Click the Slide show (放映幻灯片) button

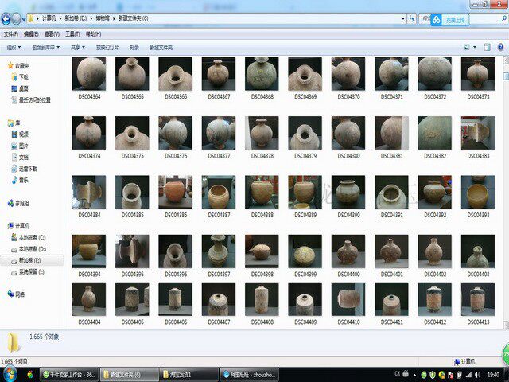(x=107, y=48)
